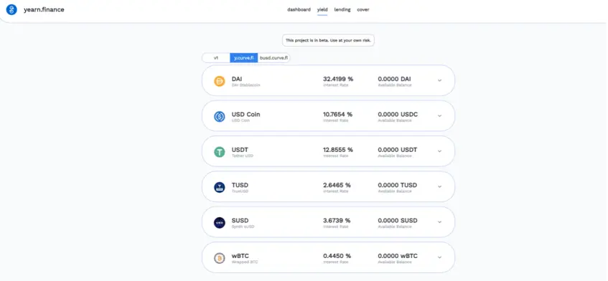Click the 0.0000 SUSD available balance
This screenshot has height=281, width=608.
click(398, 221)
